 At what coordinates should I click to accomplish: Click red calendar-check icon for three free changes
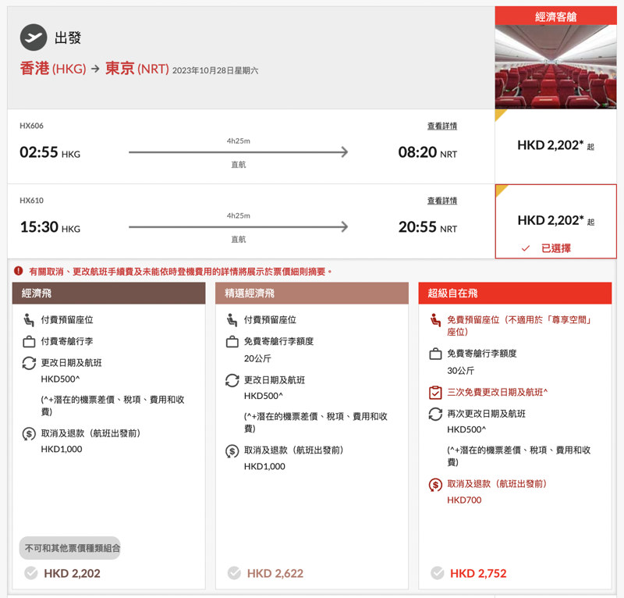click(435, 393)
